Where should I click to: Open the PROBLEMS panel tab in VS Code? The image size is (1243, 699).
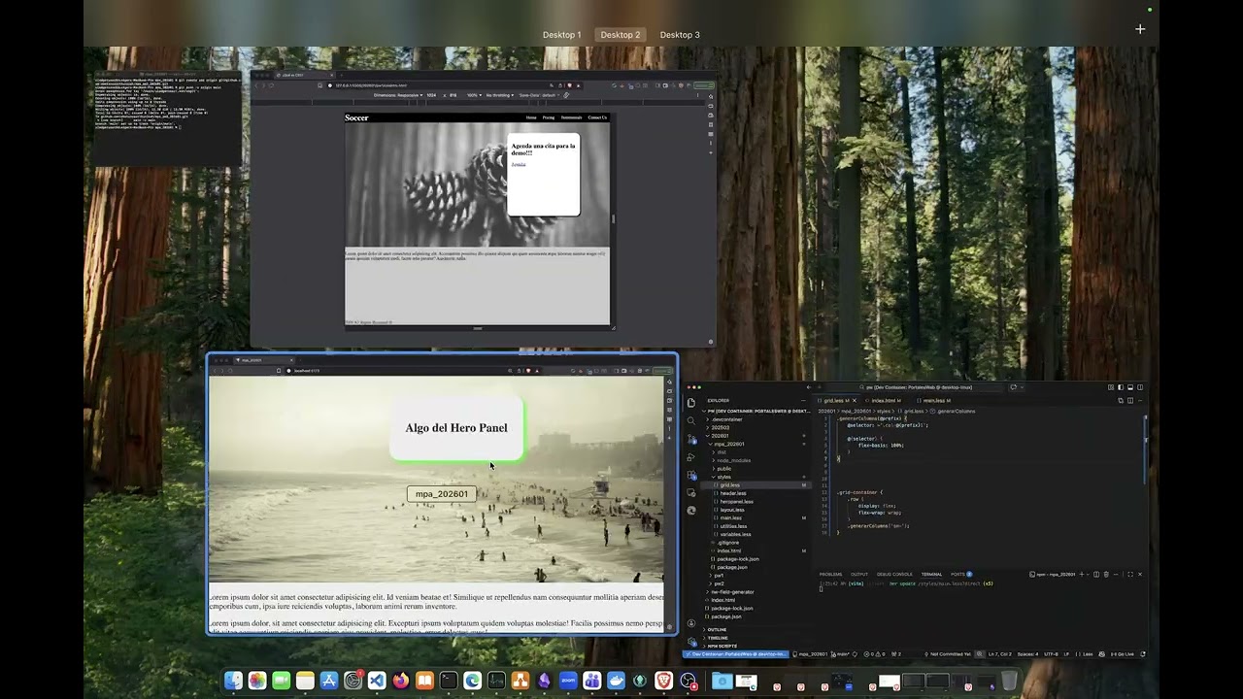pyautogui.click(x=830, y=574)
